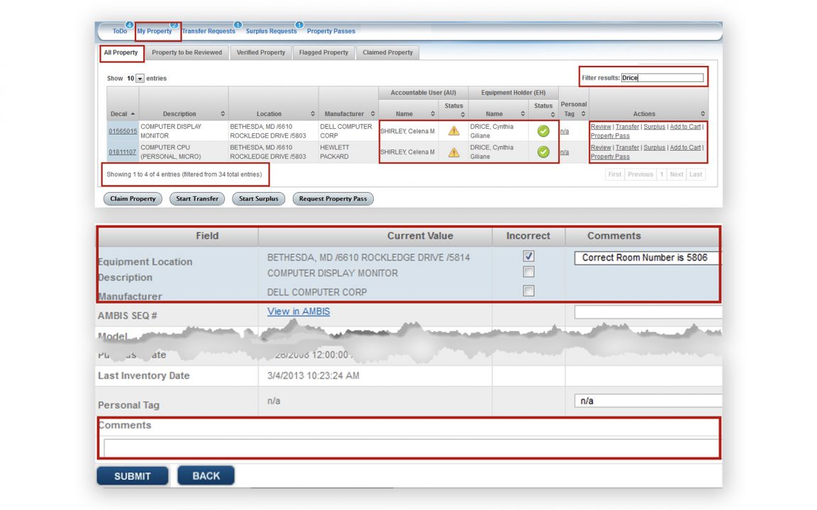
Task: Mark Manufacturer field as incorrect
Action: (x=528, y=291)
